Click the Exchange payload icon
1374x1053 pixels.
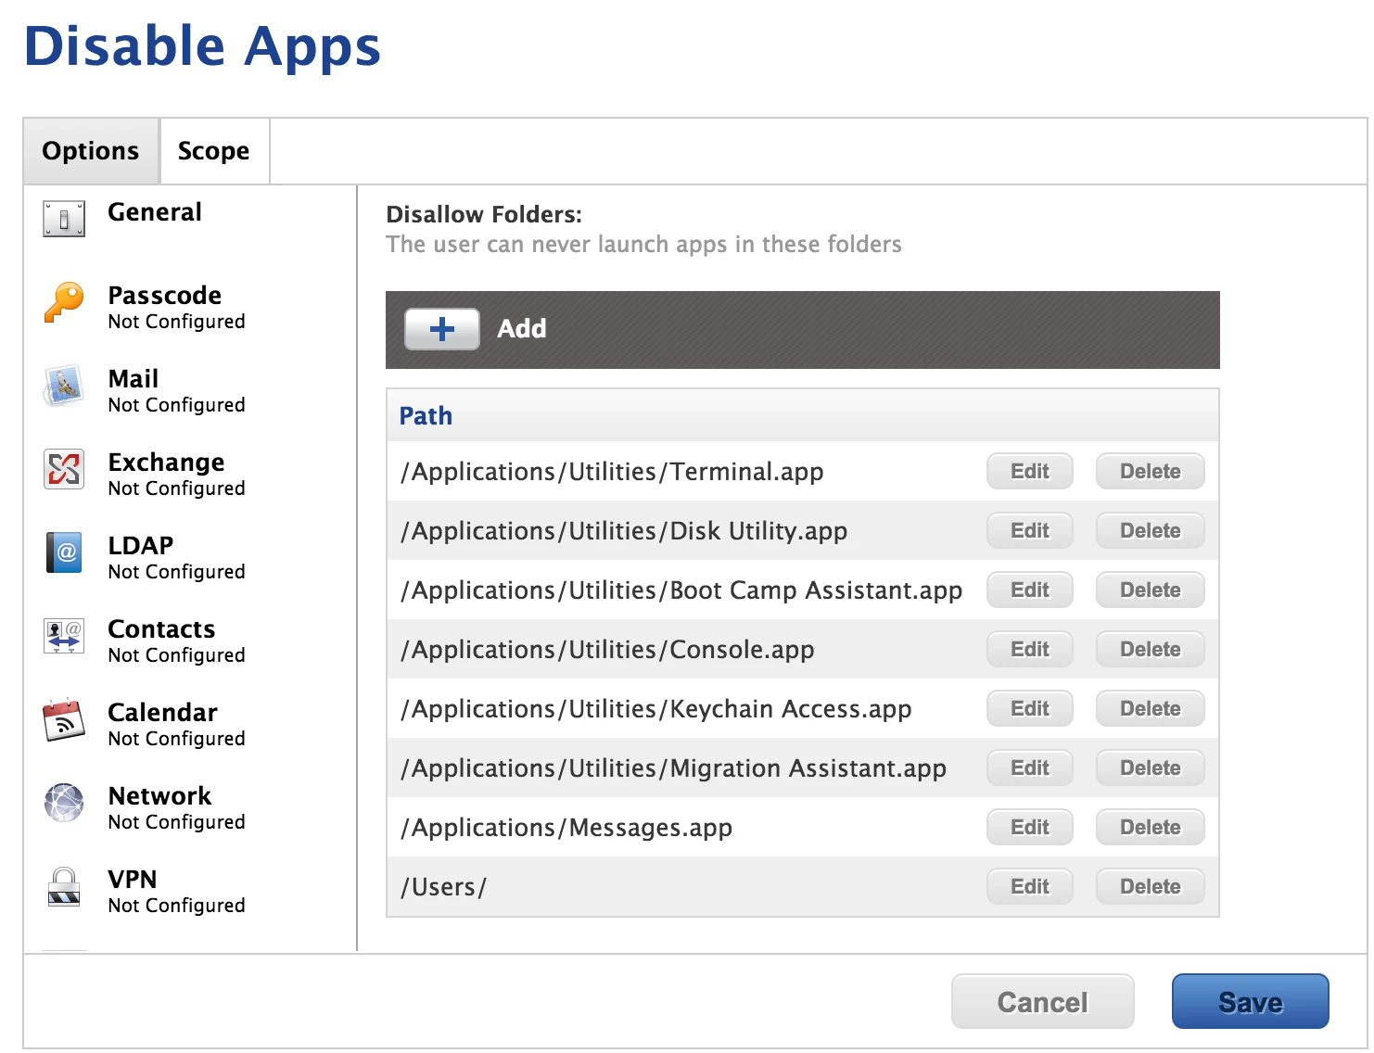pos(64,469)
